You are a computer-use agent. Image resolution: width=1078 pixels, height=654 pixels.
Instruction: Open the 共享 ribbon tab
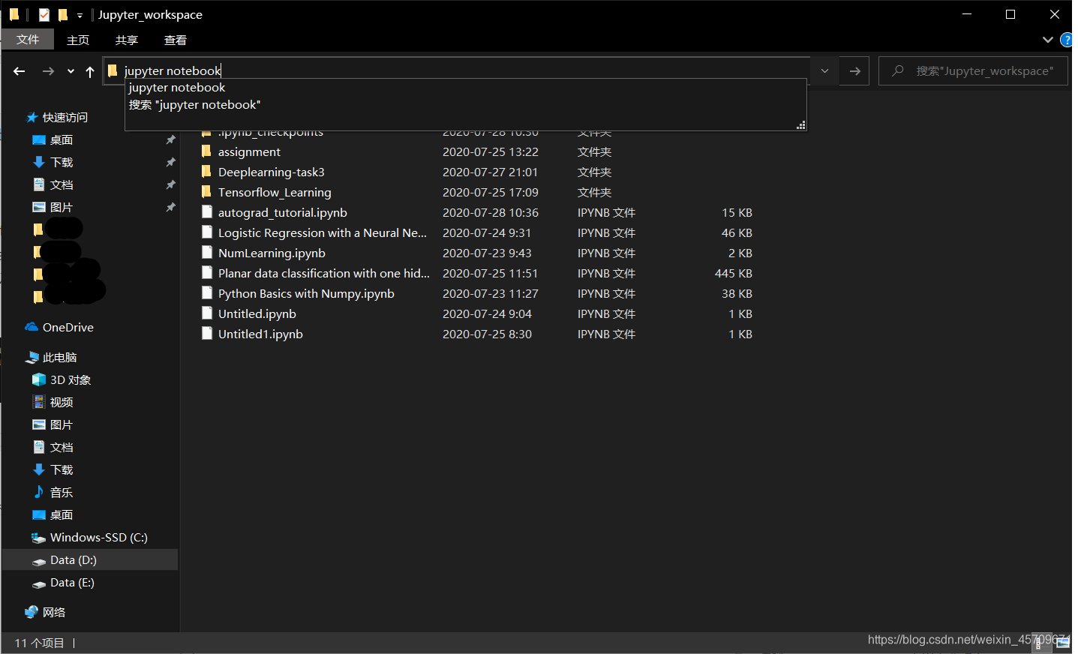tap(127, 40)
